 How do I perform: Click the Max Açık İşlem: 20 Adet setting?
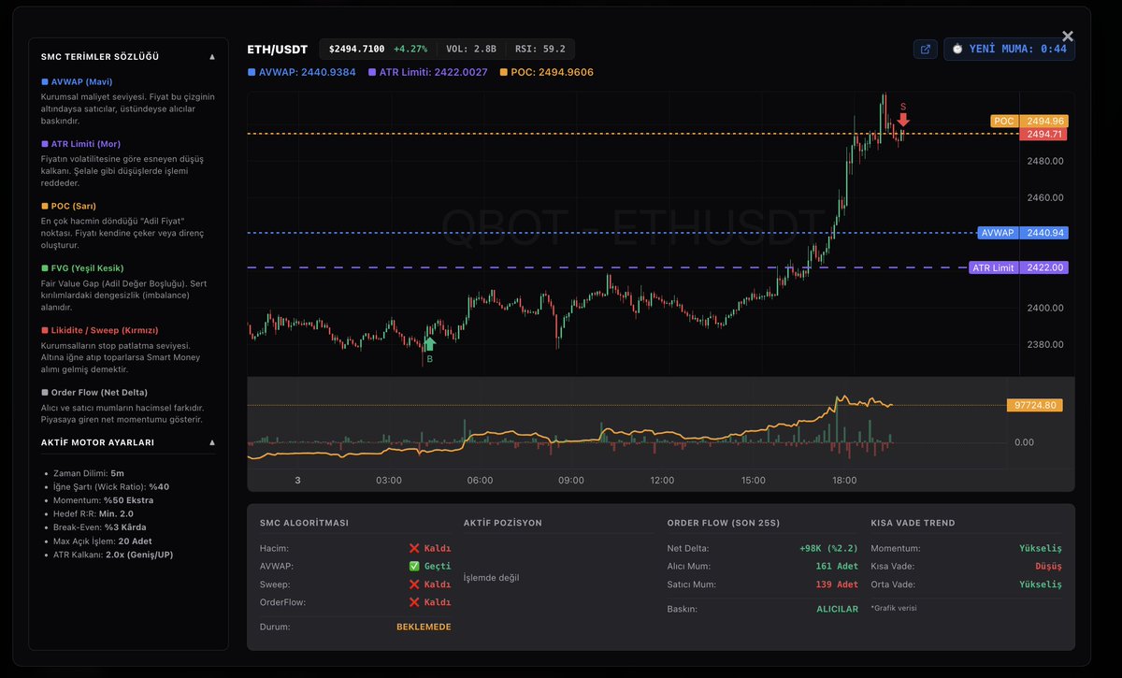point(103,541)
